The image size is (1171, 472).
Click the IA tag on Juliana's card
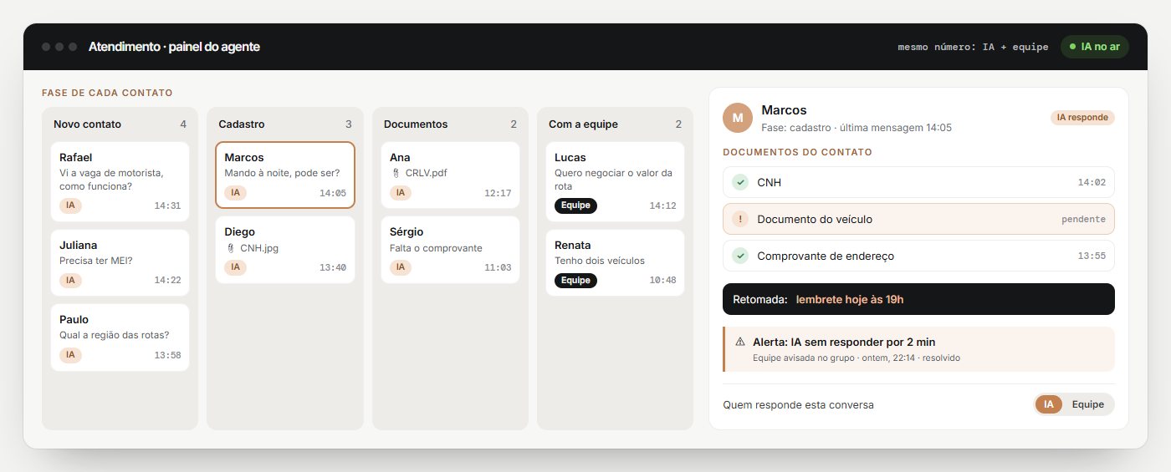point(70,280)
